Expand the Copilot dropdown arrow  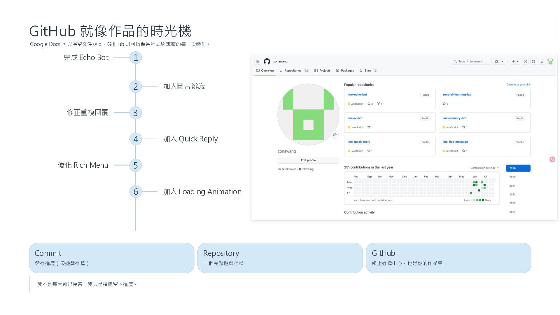(502, 62)
